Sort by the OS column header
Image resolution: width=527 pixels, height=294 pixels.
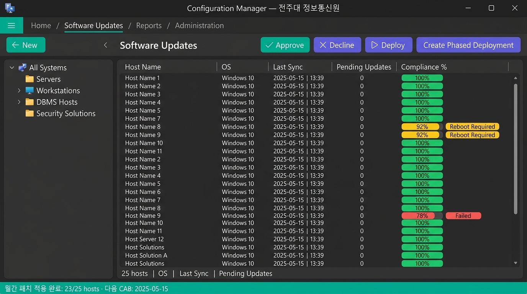click(x=226, y=67)
